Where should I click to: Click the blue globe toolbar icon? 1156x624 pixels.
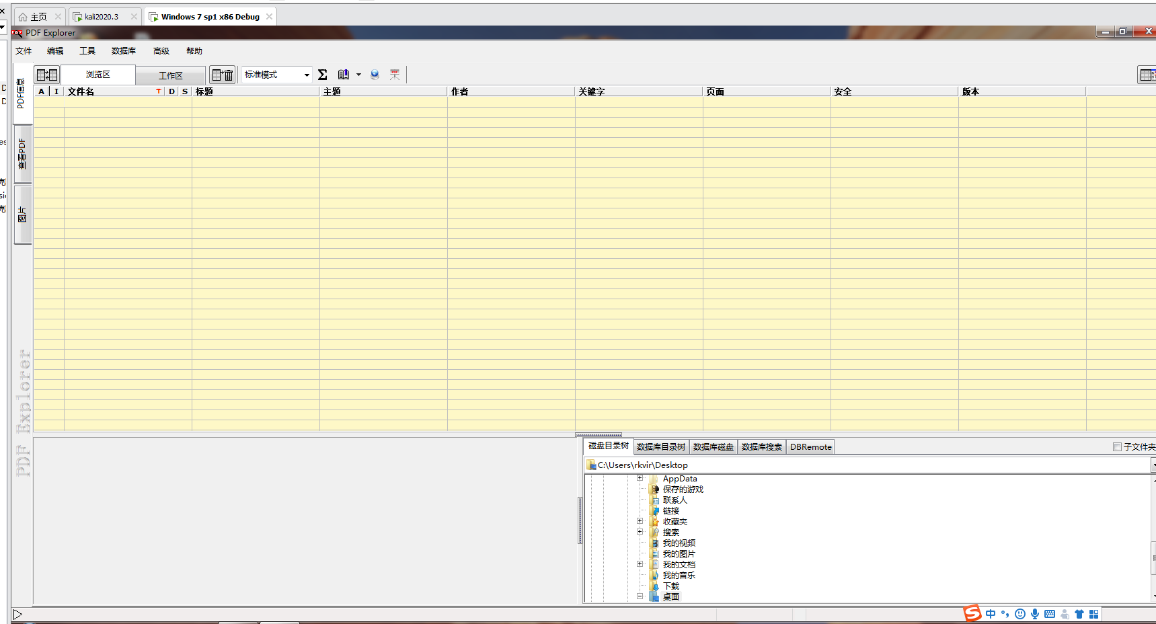coord(375,75)
